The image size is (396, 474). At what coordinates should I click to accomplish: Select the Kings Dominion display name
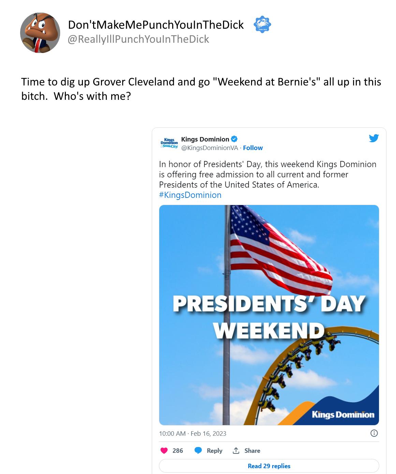pyautogui.click(x=205, y=139)
